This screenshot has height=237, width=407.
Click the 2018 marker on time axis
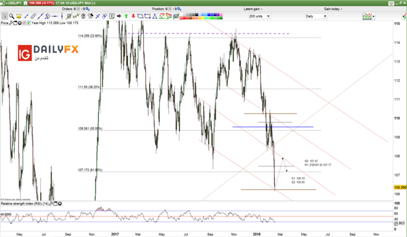pos(256,234)
